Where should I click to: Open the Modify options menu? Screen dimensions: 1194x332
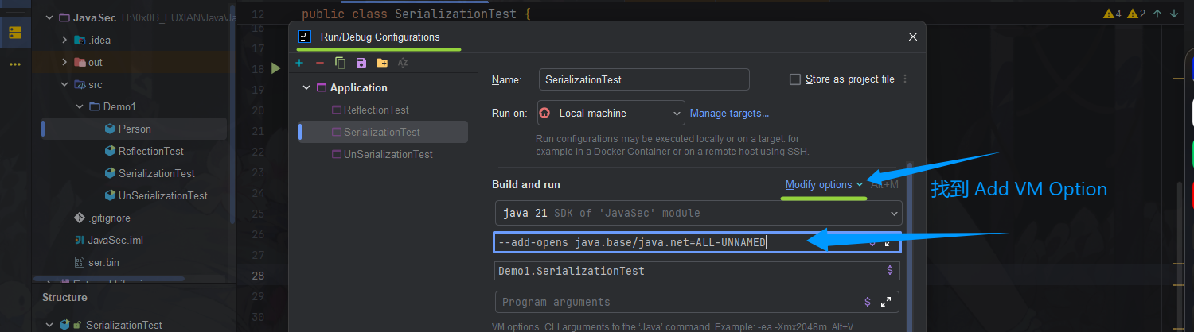824,184
